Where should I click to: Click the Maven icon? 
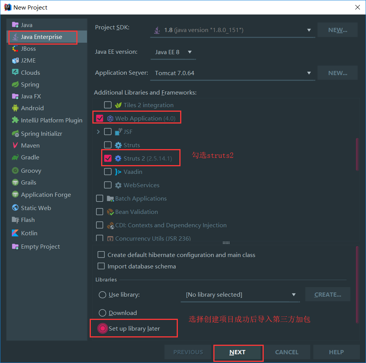[x=15, y=145]
